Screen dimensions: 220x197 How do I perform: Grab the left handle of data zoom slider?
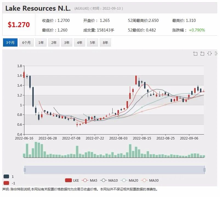(x=25, y=170)
